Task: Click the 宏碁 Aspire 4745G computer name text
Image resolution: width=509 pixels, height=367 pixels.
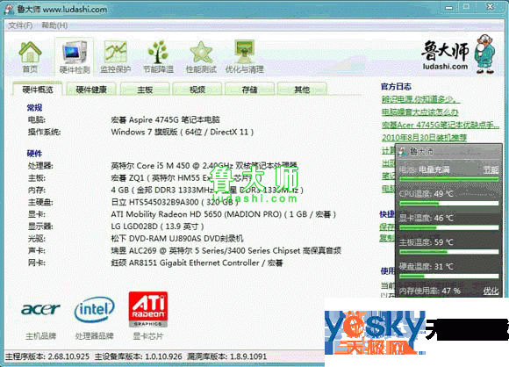Action: click(166, 119)
